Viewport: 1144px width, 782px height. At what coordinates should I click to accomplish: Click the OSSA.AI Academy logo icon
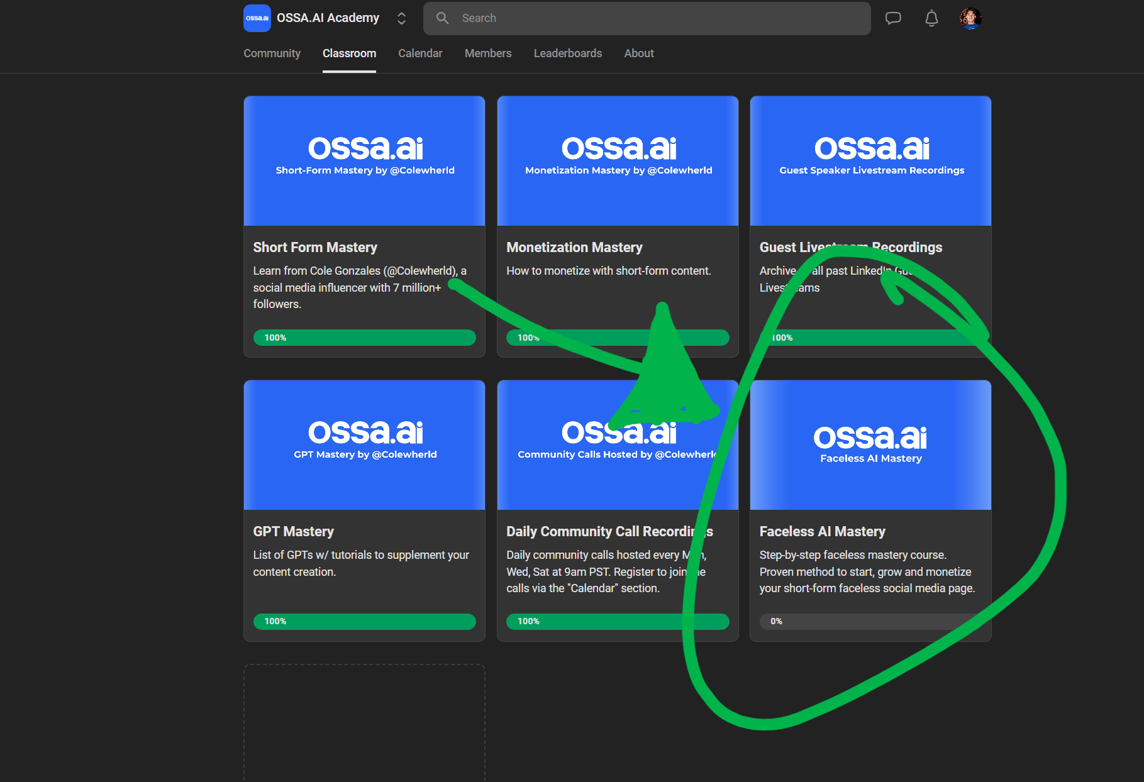tap(257, 18)
